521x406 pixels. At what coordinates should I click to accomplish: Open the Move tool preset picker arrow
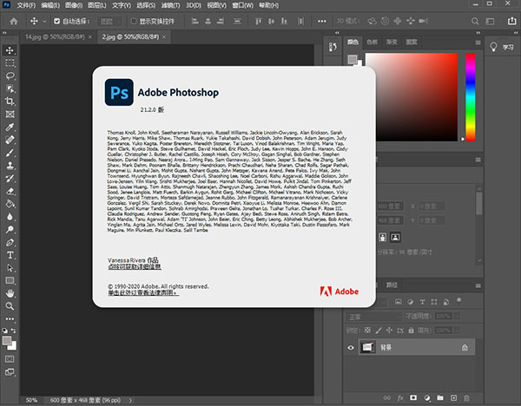coord(44,21)
